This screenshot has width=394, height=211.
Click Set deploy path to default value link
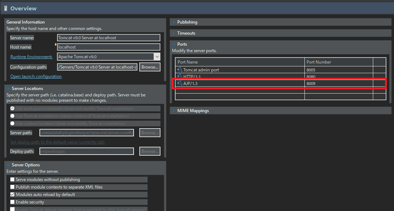[x=58, y=142]
